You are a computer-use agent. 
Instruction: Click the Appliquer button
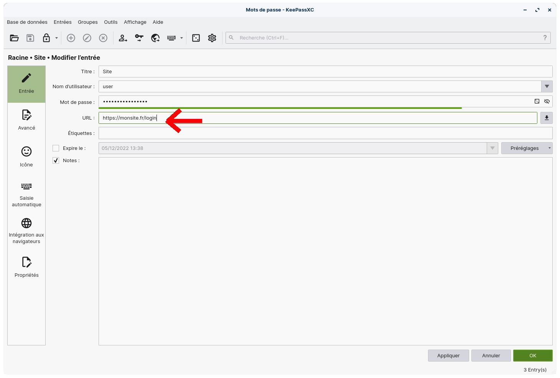pyautogui.click(x=448, y=356)
